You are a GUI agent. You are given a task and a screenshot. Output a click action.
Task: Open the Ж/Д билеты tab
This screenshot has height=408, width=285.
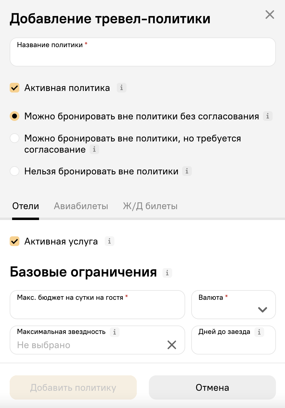coord(150,206)
